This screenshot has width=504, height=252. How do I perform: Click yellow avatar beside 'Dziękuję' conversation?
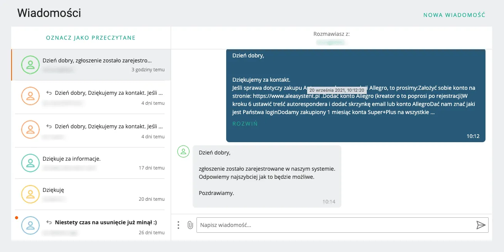point(30,194)
